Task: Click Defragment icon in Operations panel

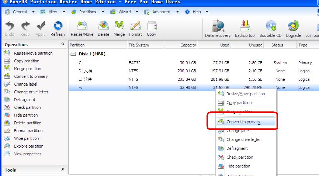Action: 7,99
